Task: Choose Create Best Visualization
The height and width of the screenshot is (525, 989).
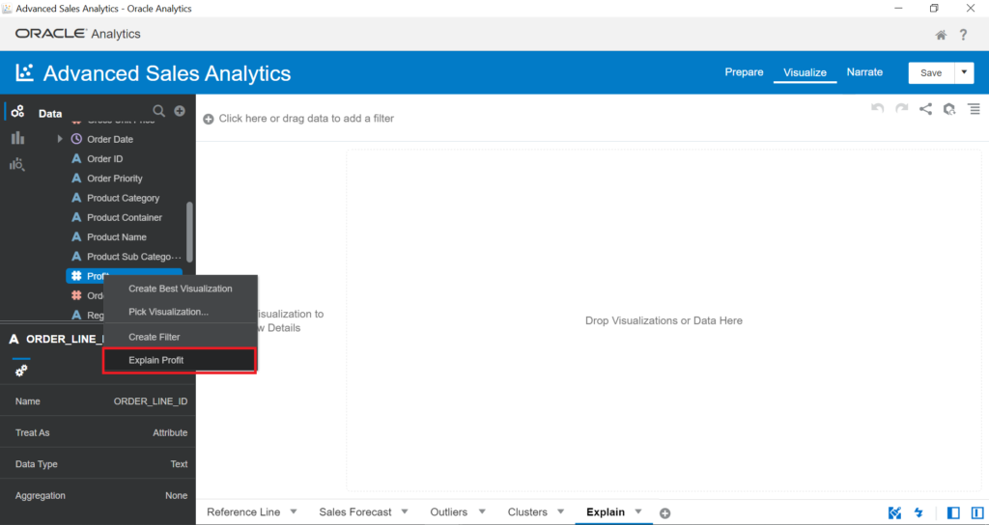Action: click(181, 289)
